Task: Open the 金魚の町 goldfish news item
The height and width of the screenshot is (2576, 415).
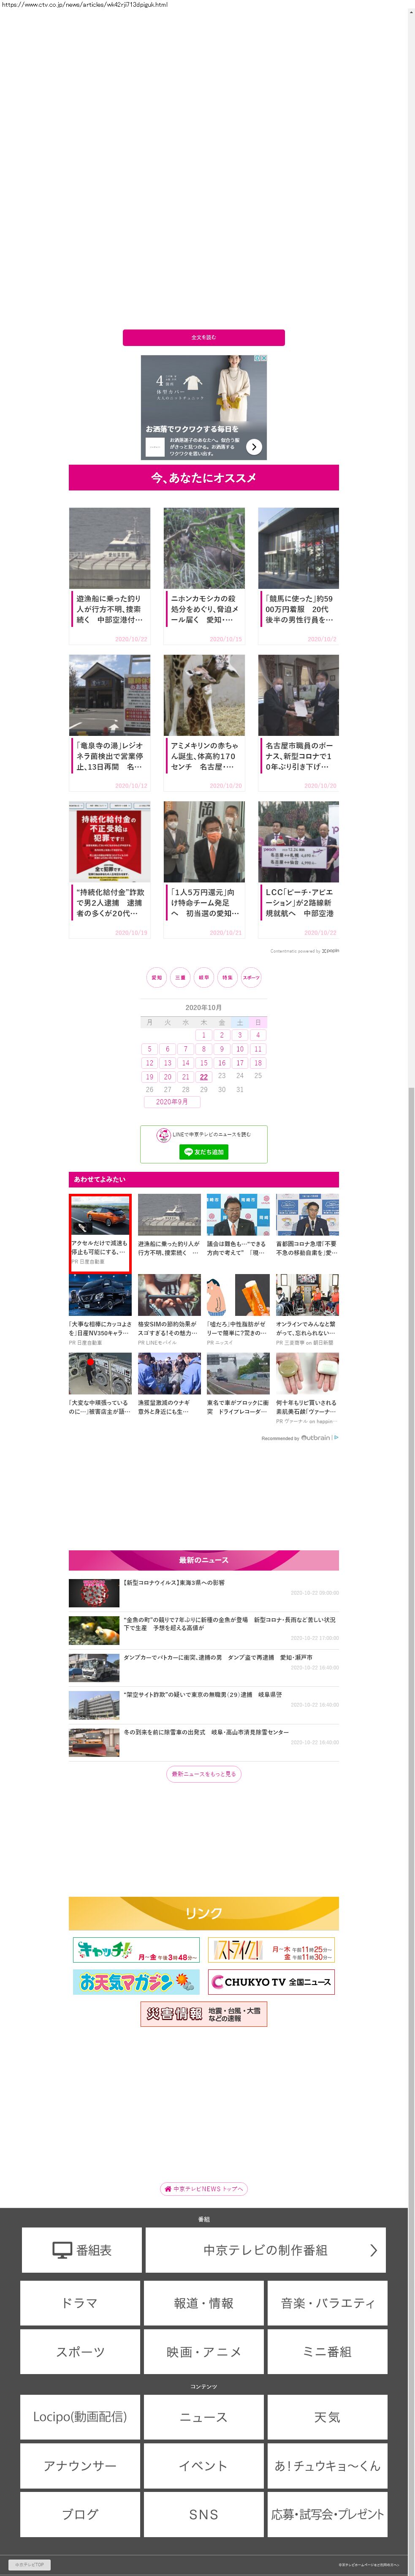Action: [x=204, y=1630]
